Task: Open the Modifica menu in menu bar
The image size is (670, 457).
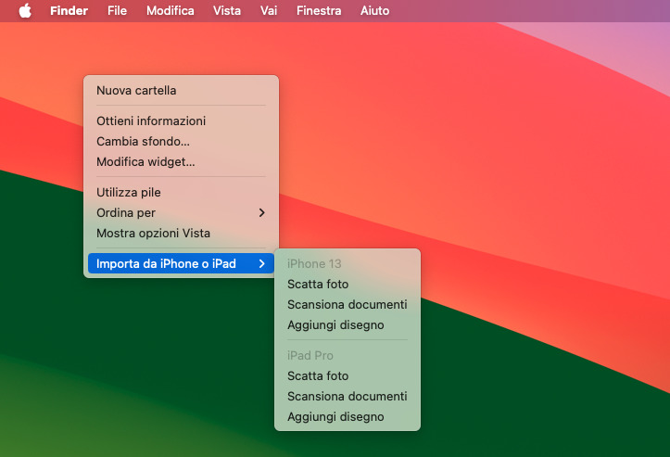Action: tap(171, 11)
